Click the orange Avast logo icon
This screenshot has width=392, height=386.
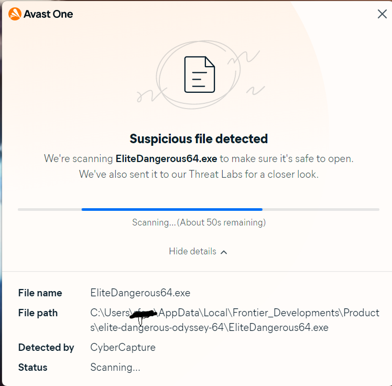tap(15, 14)
